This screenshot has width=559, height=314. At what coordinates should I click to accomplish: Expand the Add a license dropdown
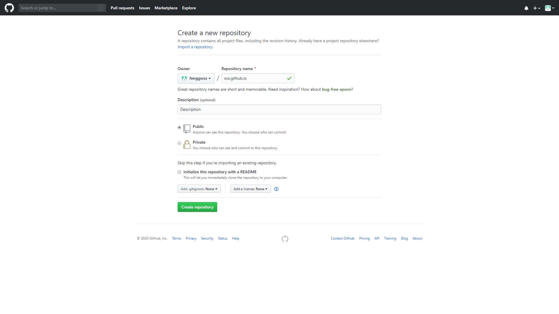point(250,189)
